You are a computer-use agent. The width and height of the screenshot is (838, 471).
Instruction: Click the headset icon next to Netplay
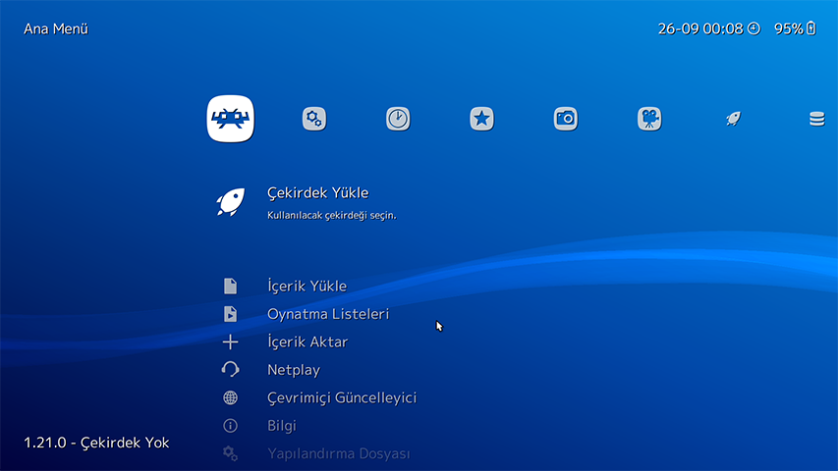[x=230, y=370]
